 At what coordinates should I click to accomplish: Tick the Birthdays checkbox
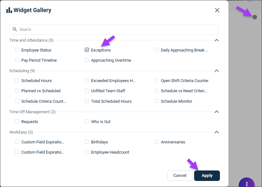[87, 142]
